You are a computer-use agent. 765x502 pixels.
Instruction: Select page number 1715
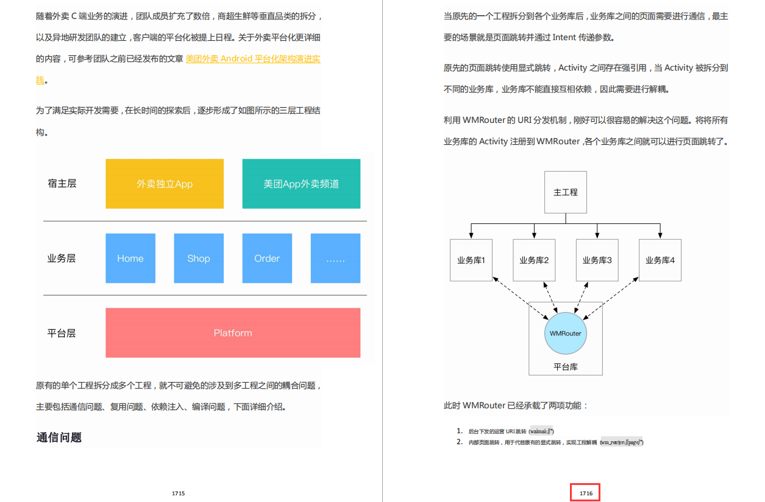point(178,493)
